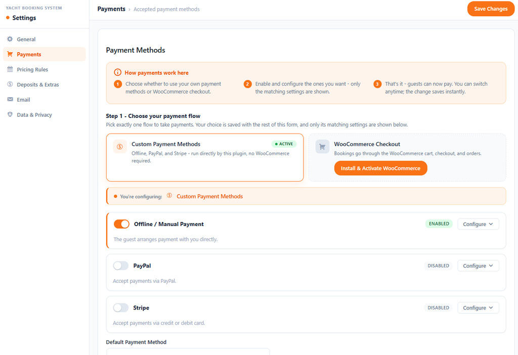Image resolution: width=518 pixels, height=355 pixels.
Task: Click the Deposits & Extras dollar icon
Action: (x=10, y=84)
